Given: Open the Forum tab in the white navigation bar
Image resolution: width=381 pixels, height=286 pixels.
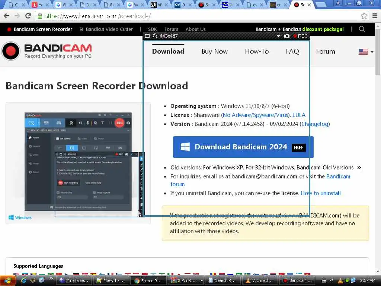Looking at the screenshot, I should (325, 51).
